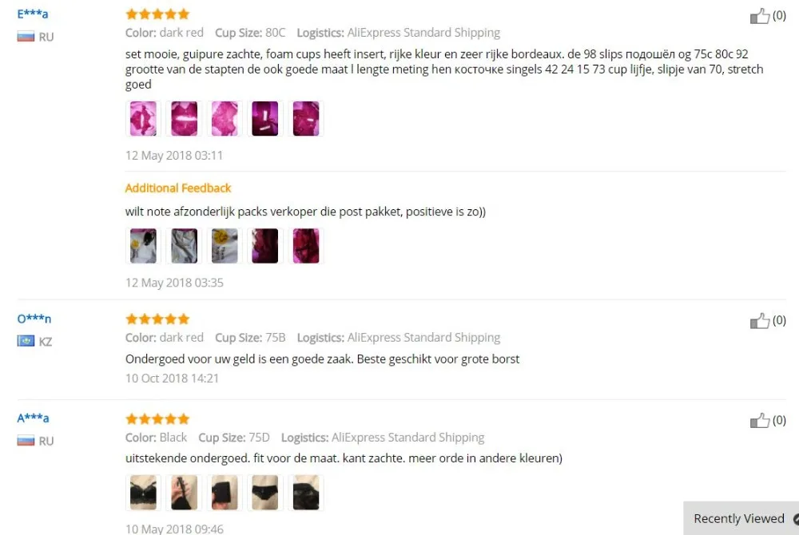Give thumbs-up to A***a's review
The height and width of the screenshot is (535, 799).
click(x=759, y=421)
